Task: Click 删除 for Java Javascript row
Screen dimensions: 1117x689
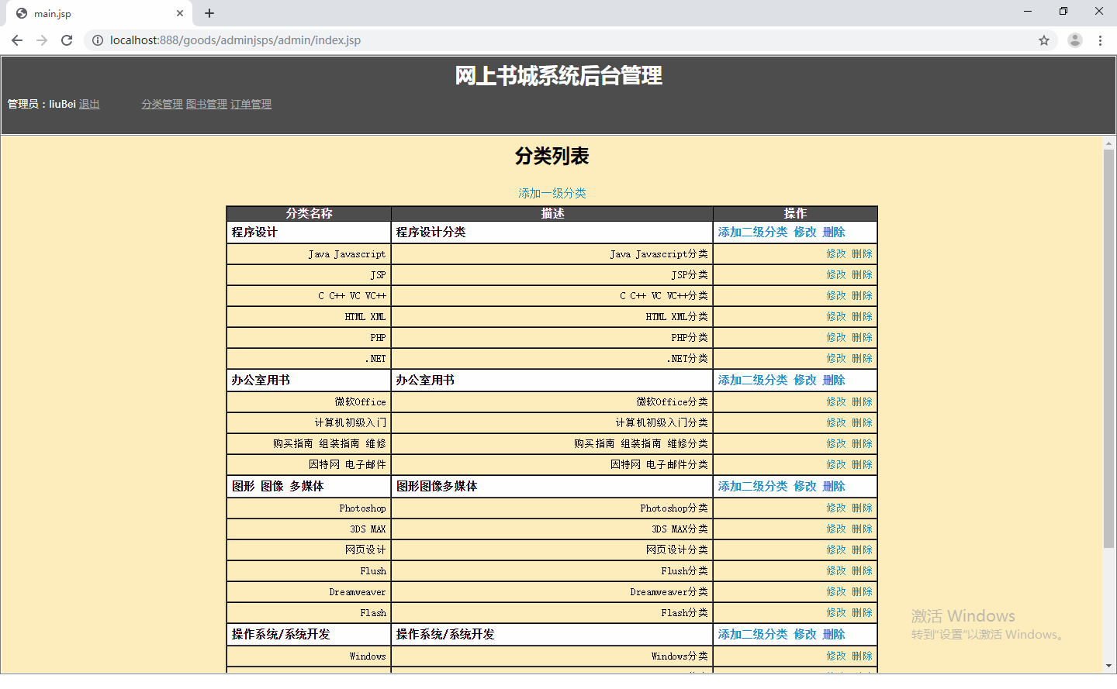Action: [862, 253]
